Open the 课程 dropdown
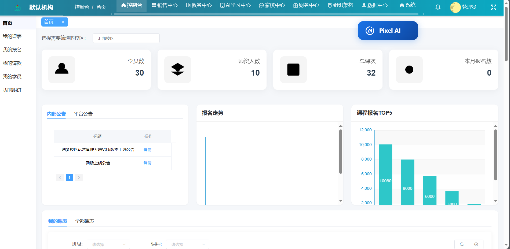This screenshot has height=249, width=510. (187, 244)
